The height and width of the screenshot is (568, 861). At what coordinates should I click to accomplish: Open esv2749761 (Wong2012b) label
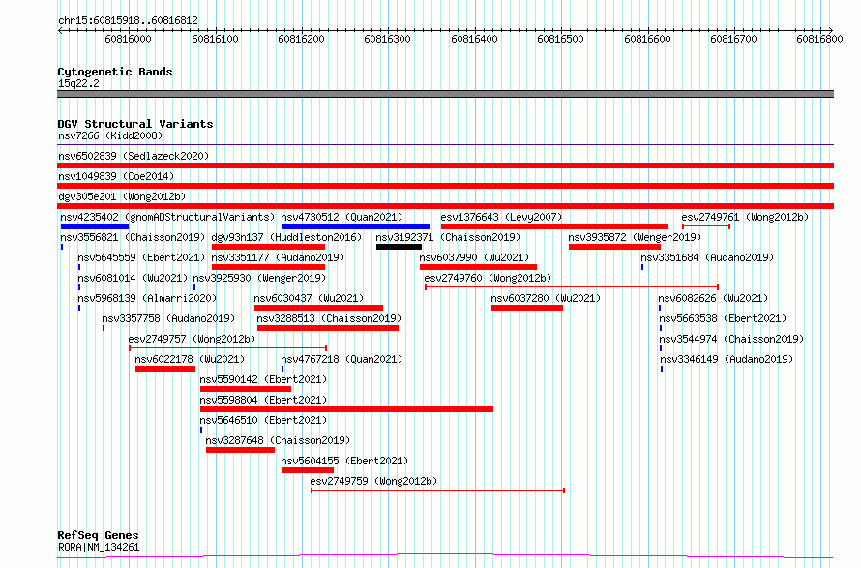coord(745,217)
